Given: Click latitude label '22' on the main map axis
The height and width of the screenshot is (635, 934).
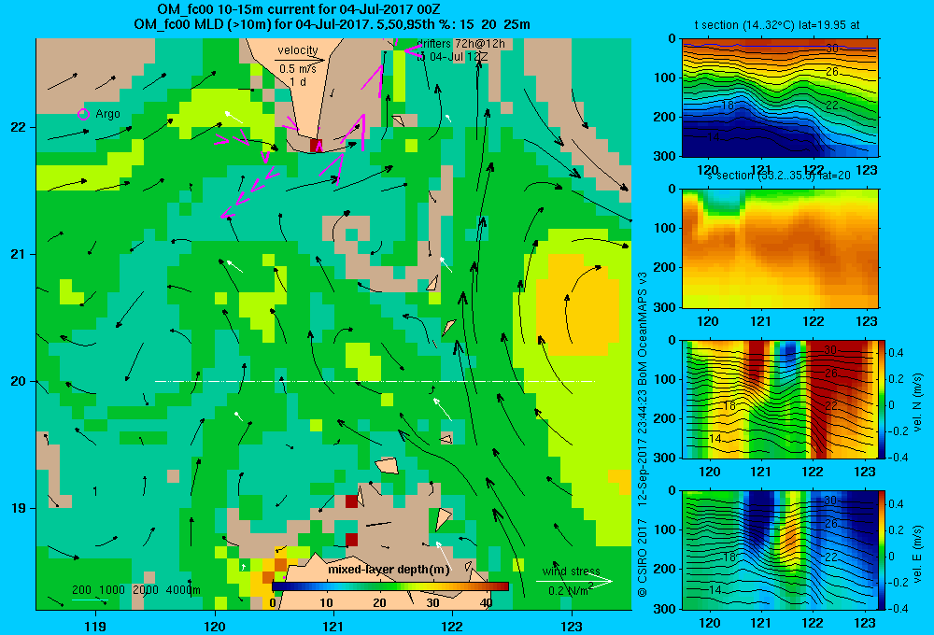Looking at the screenshot, I should click(18, 127).
